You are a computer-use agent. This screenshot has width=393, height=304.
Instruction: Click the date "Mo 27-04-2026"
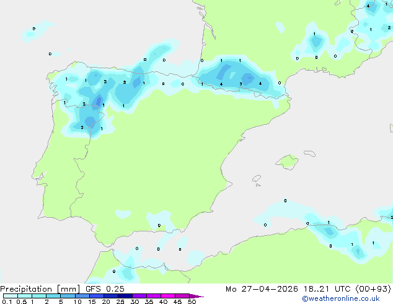pos(262,289)
